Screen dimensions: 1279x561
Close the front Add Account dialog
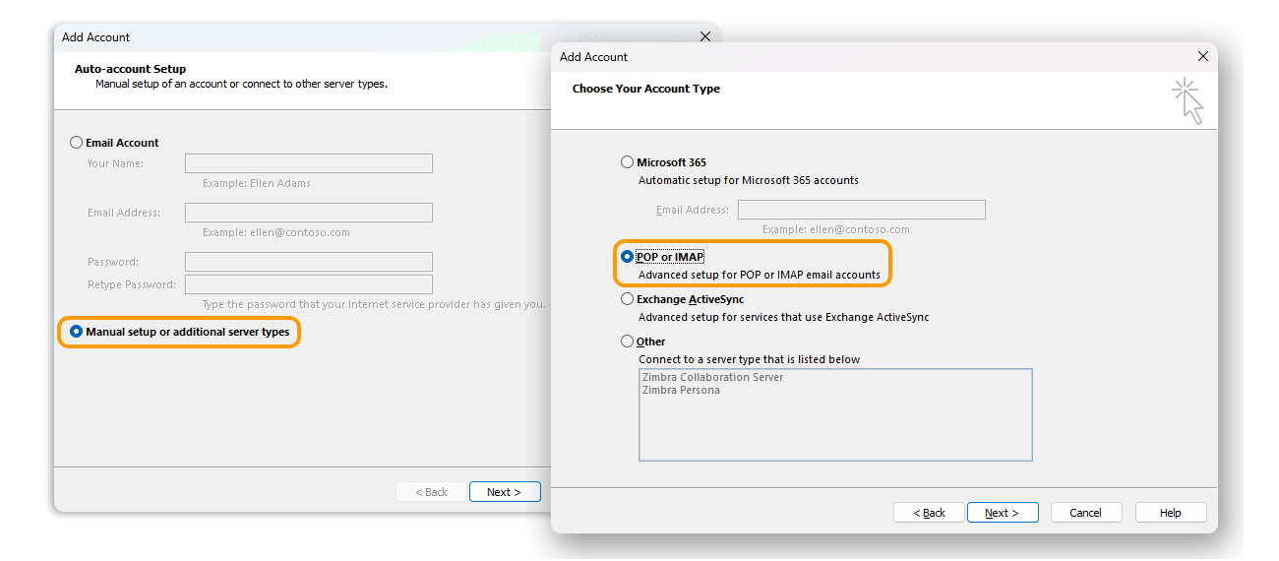[x=1202, y=57]
